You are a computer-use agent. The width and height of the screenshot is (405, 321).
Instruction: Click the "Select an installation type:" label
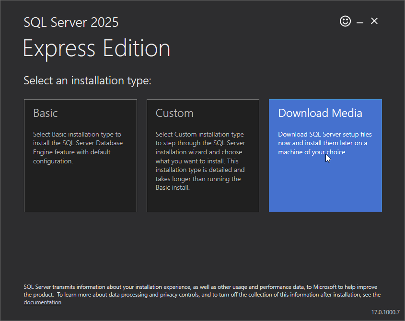click(x=87, y=80)
